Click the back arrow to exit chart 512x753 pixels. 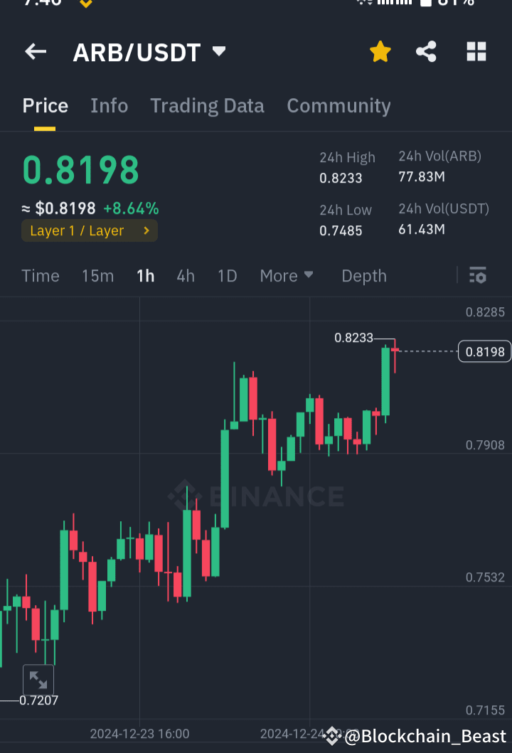coord(36,51)
